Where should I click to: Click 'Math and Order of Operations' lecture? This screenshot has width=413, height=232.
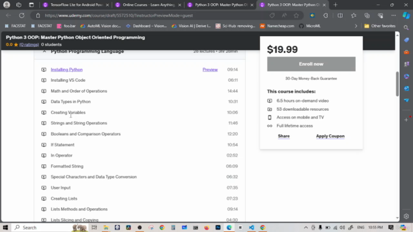coord(79,91)
